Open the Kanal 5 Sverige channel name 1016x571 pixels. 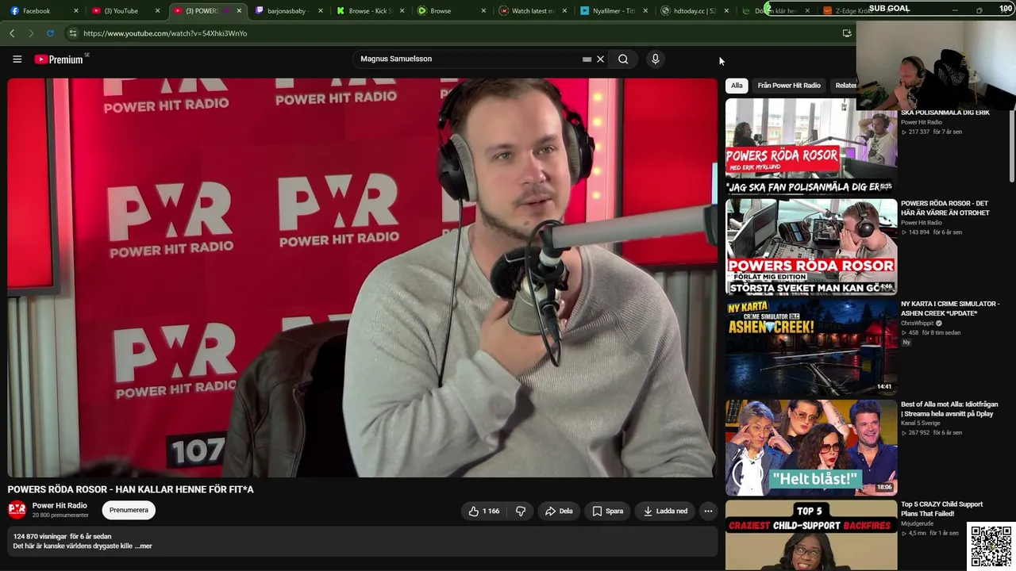point(919,423)
